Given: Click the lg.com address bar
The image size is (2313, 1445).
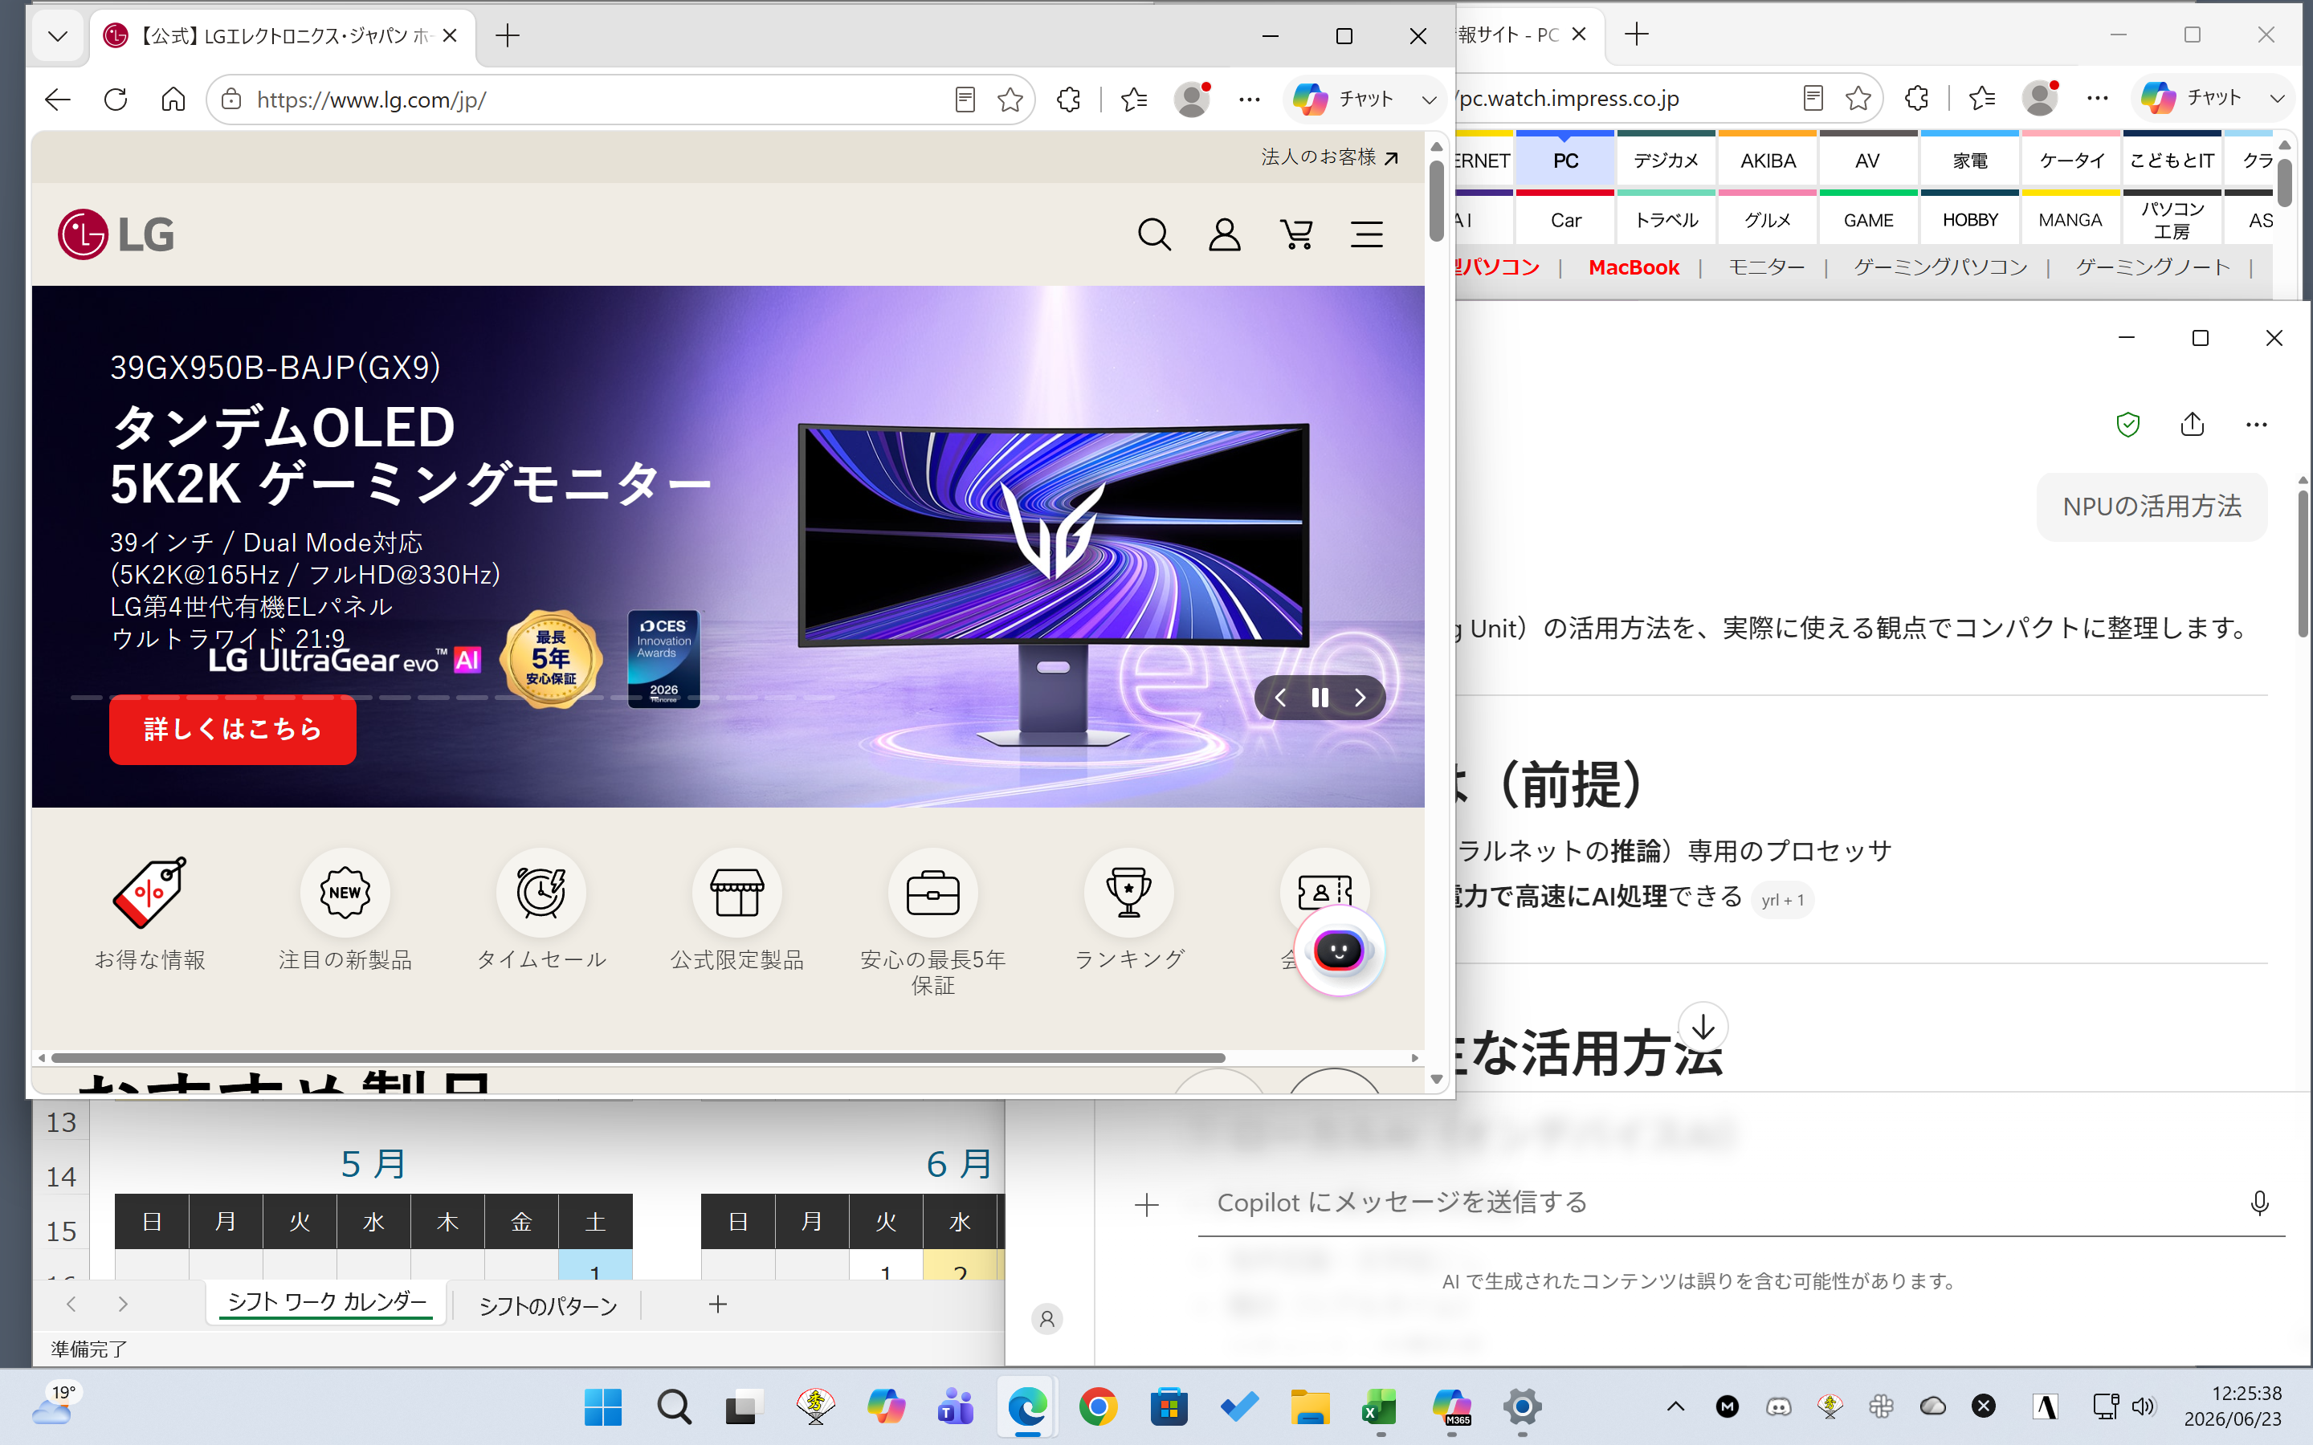Looking at the screenshot, I should pyautogui.click(x=593, y=100).
